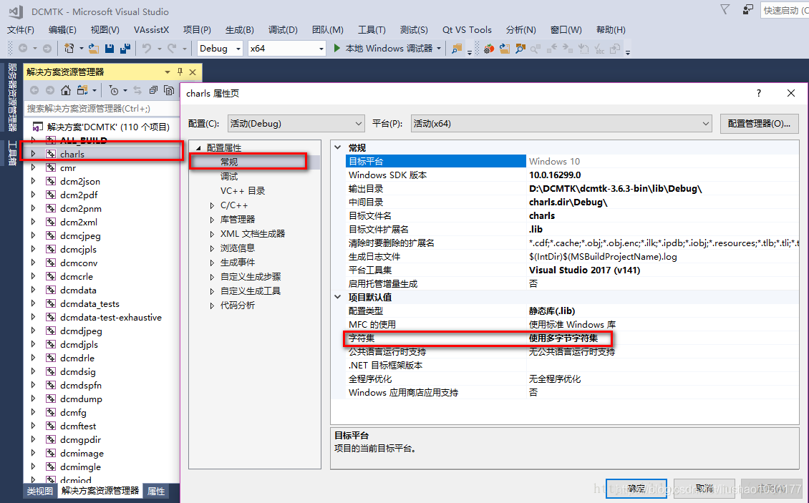Click the feedback icon near Quick Launch
Screen dimensions: 809x503
point(747,10)
